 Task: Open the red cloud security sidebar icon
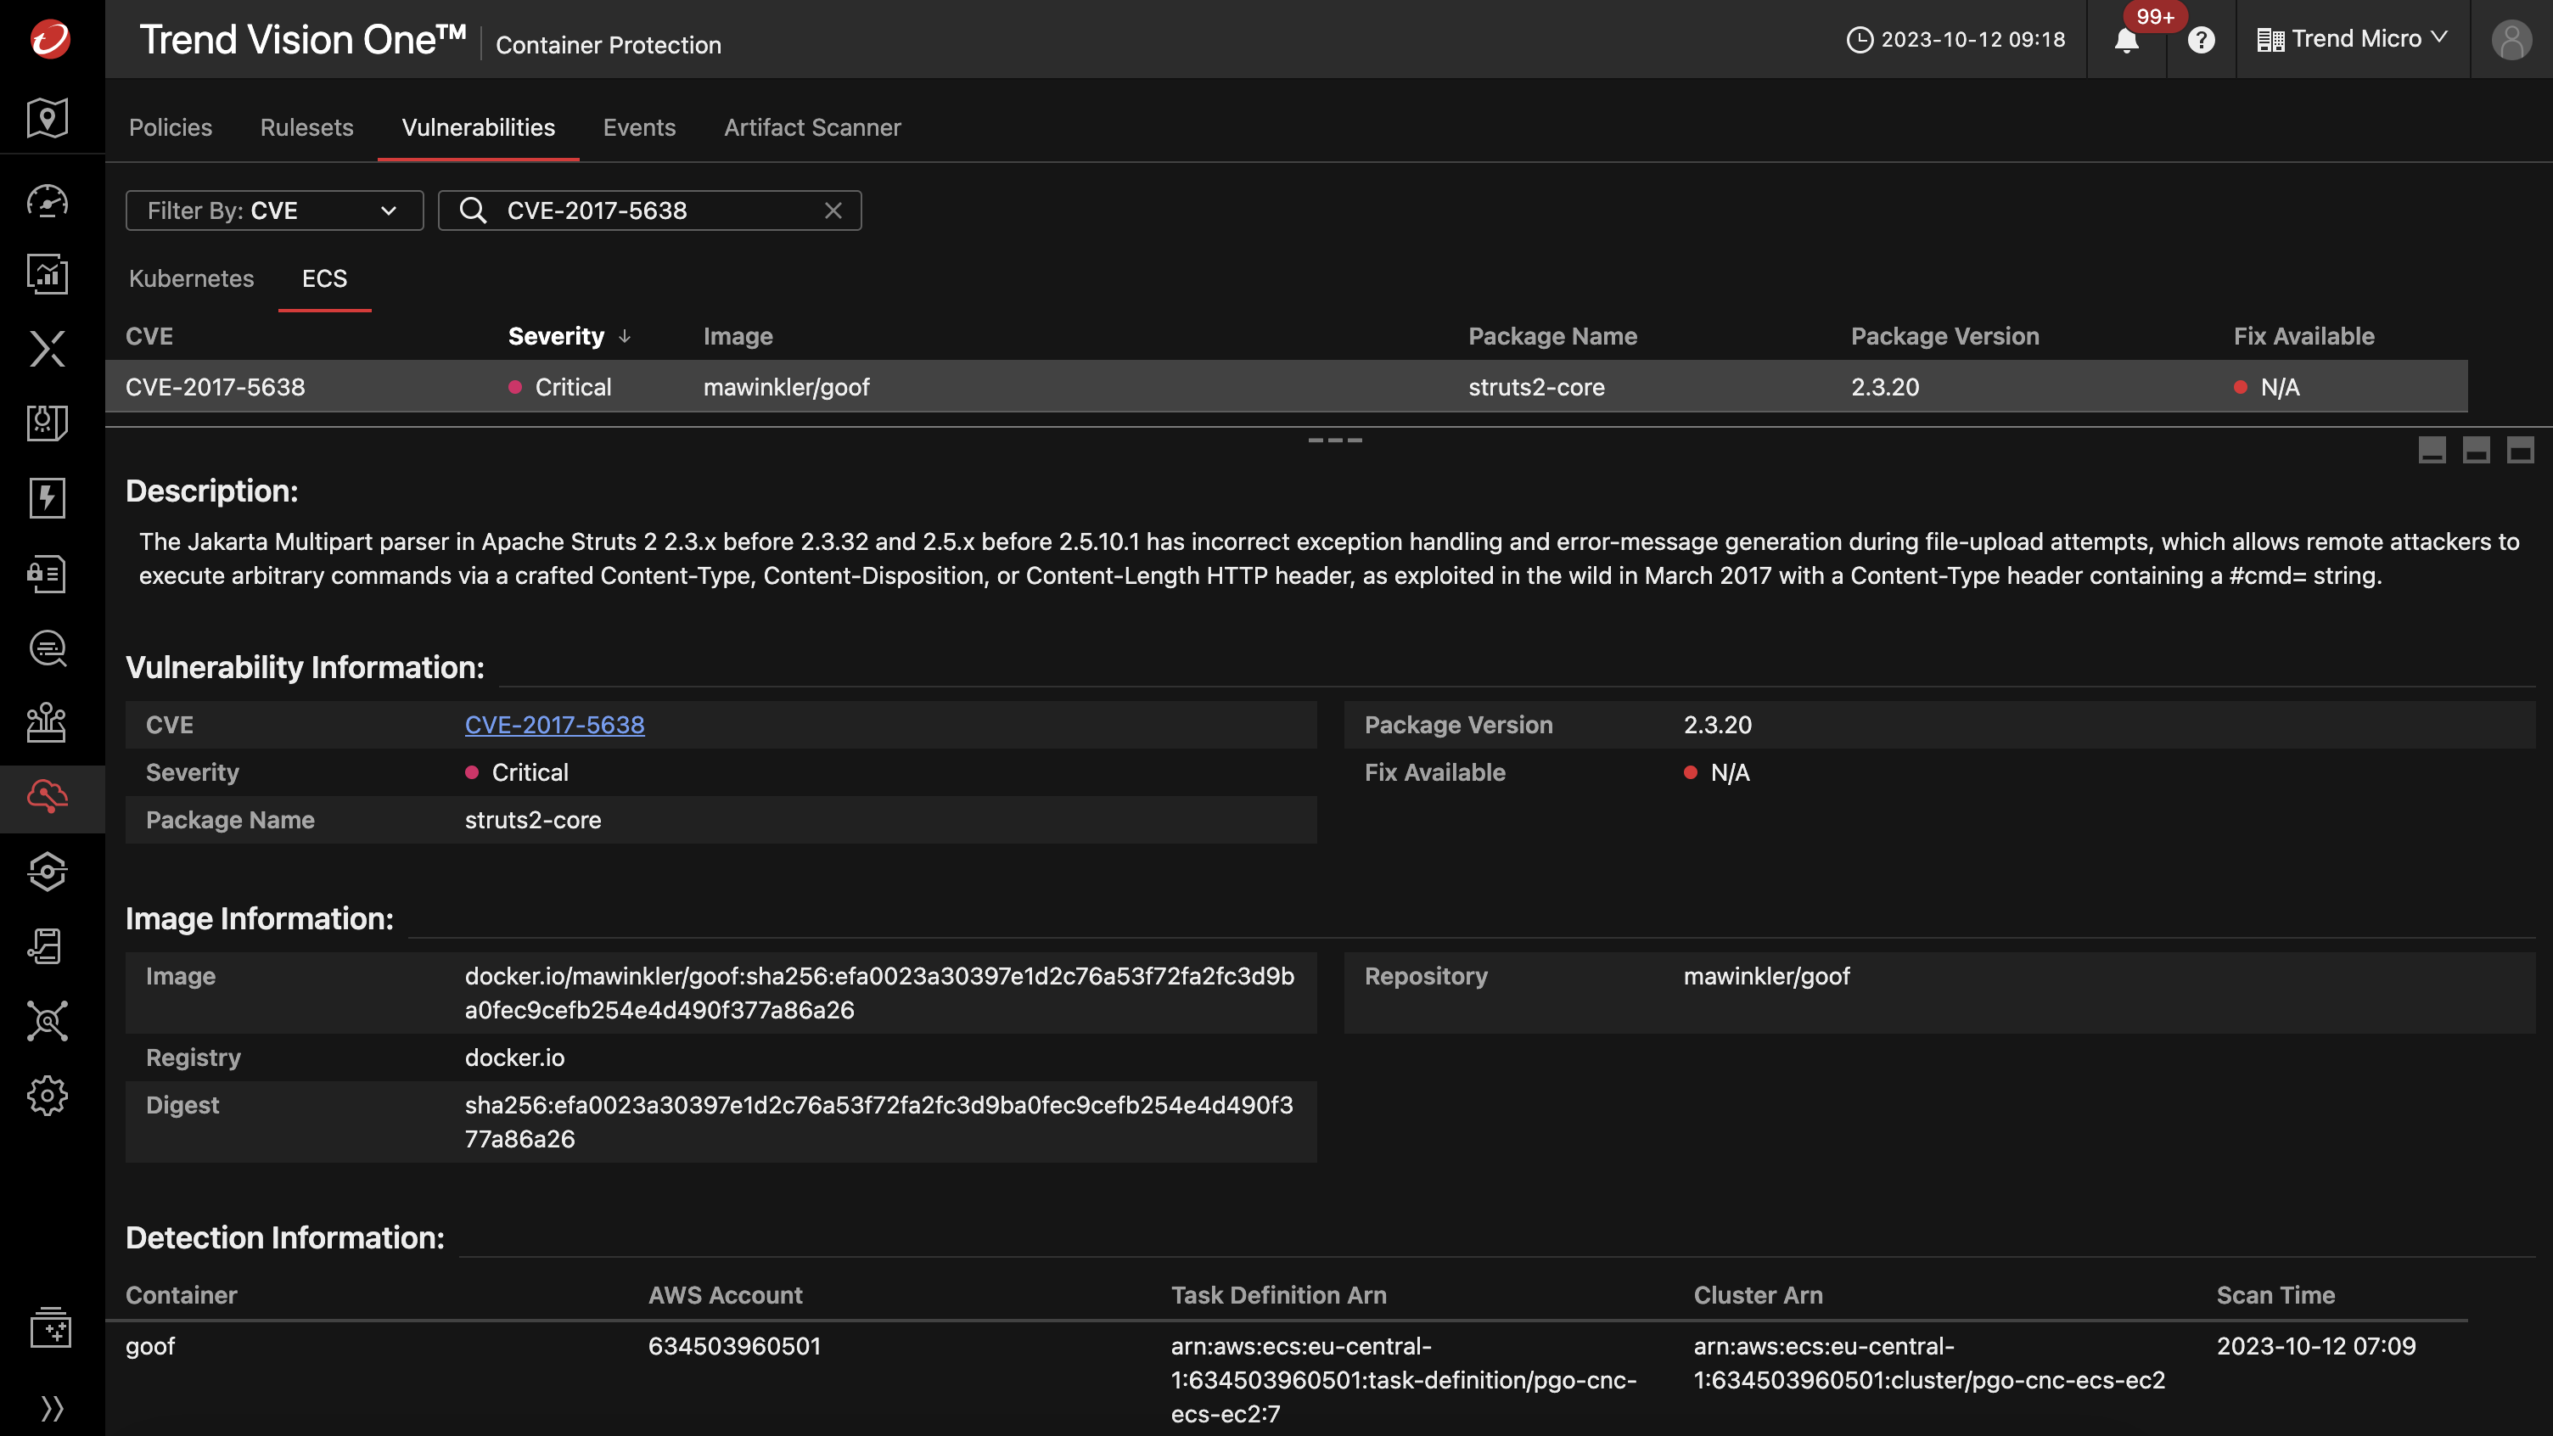(48, 797)
